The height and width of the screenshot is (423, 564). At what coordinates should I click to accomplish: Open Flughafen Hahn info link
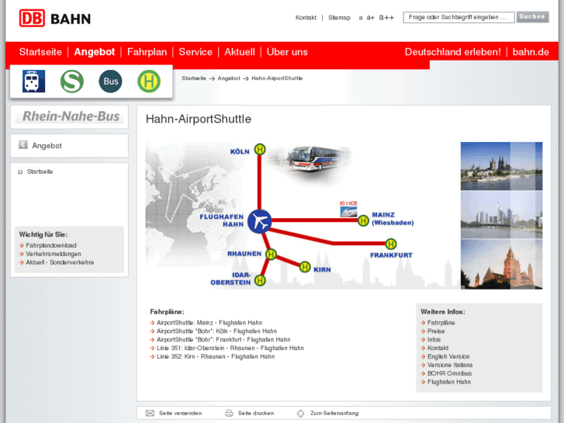tap(449, 382)
